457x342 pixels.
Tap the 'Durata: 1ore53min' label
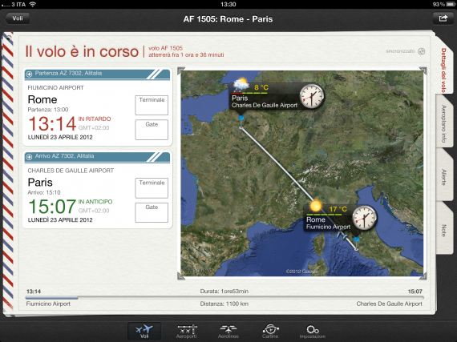tap(224, 291)
